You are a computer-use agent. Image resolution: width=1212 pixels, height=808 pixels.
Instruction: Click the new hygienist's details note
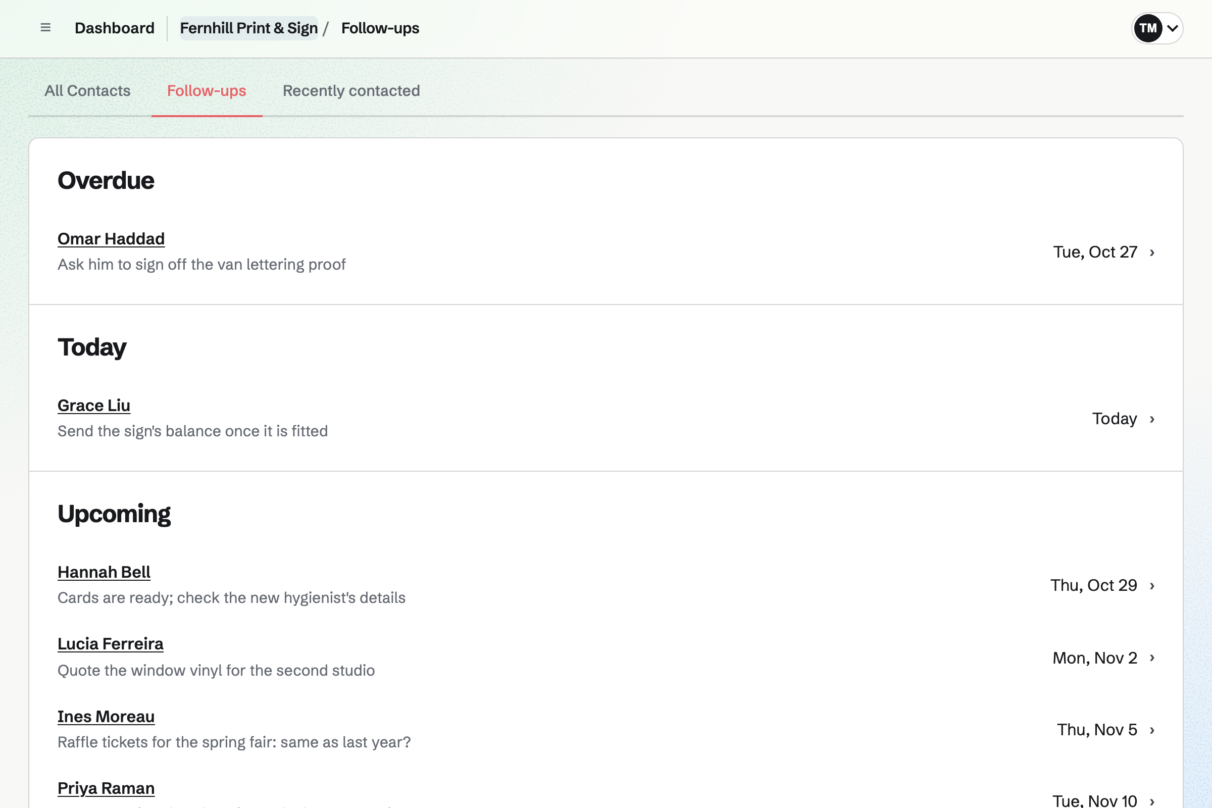[231, 598]
